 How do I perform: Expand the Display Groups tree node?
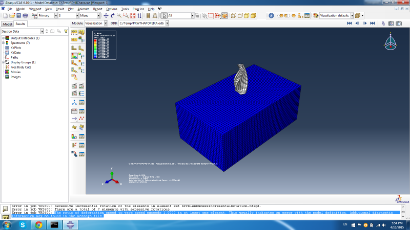[x=3, y=62]
